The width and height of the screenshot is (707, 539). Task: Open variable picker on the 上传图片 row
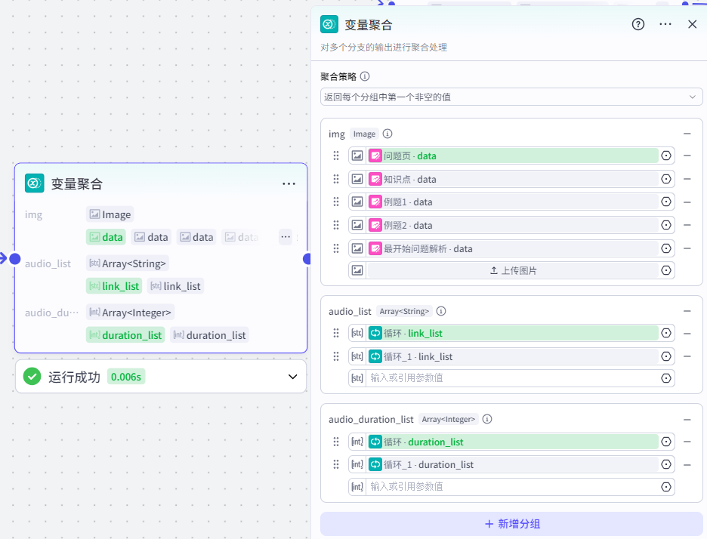pos(666,270)
